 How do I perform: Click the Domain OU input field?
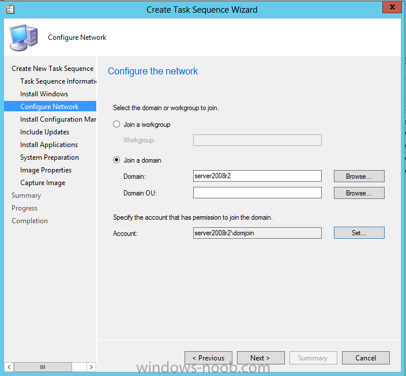tap(257, 193)
